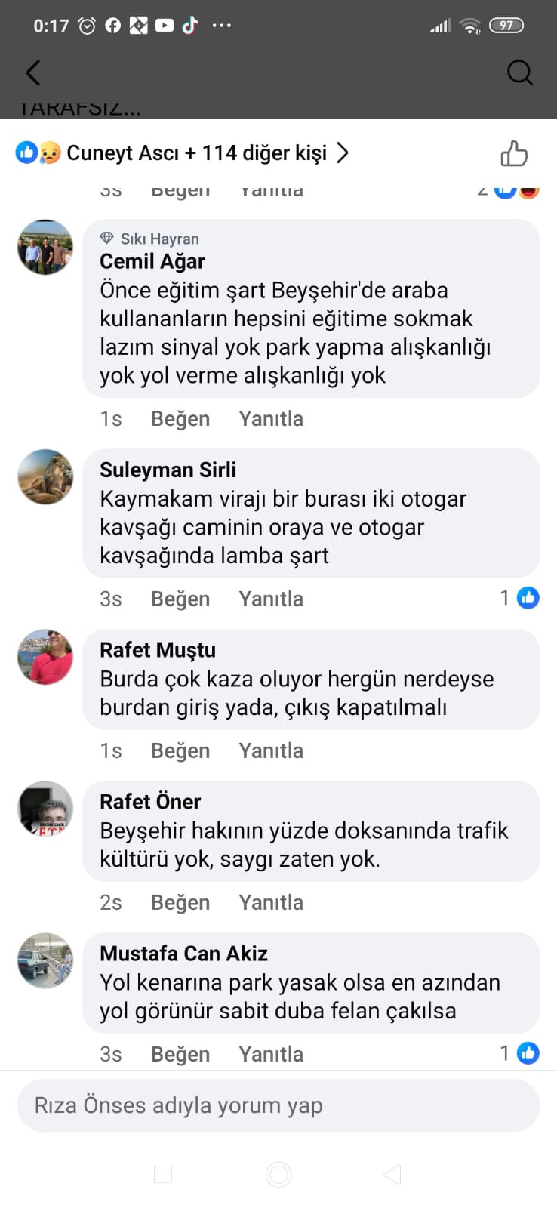The width and height of the screenshot is (557, 1208).
Task: Open Rafet Öner's profile picture
Action: click(x=45, y=809)
